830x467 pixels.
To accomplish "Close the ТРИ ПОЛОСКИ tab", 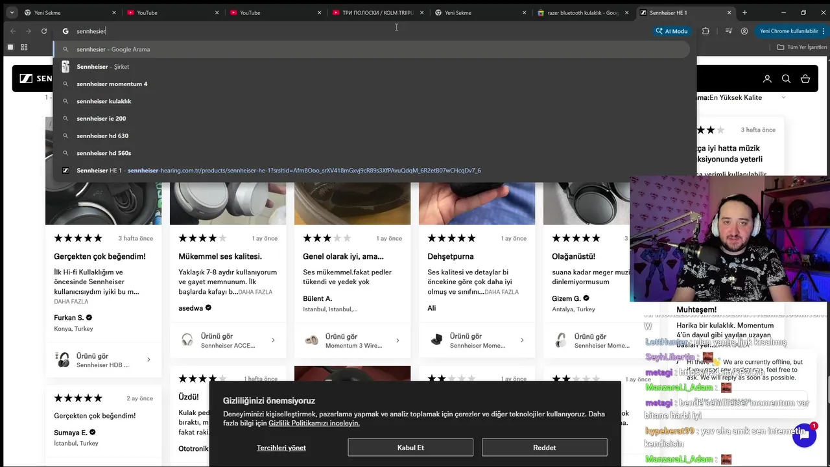I will point(422,12).
